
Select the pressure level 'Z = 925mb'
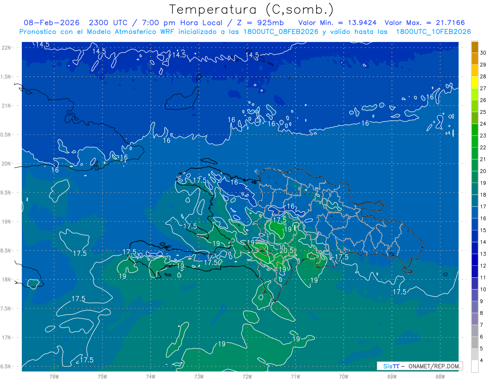click(x=260, y=23)
